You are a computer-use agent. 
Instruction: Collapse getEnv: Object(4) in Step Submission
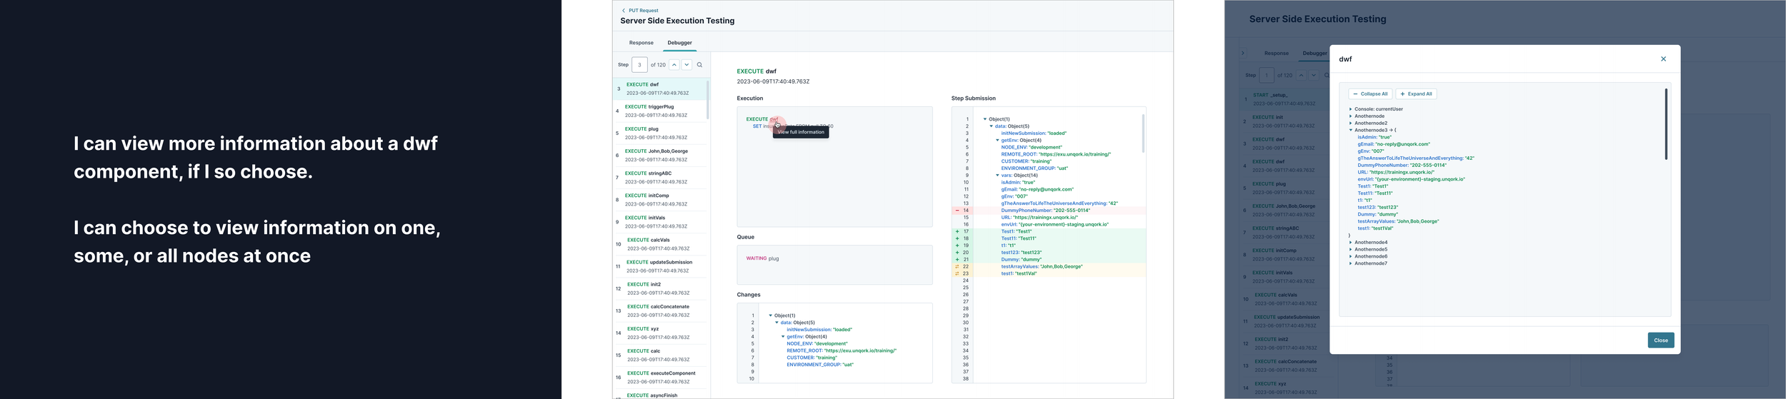click(998, 141)
